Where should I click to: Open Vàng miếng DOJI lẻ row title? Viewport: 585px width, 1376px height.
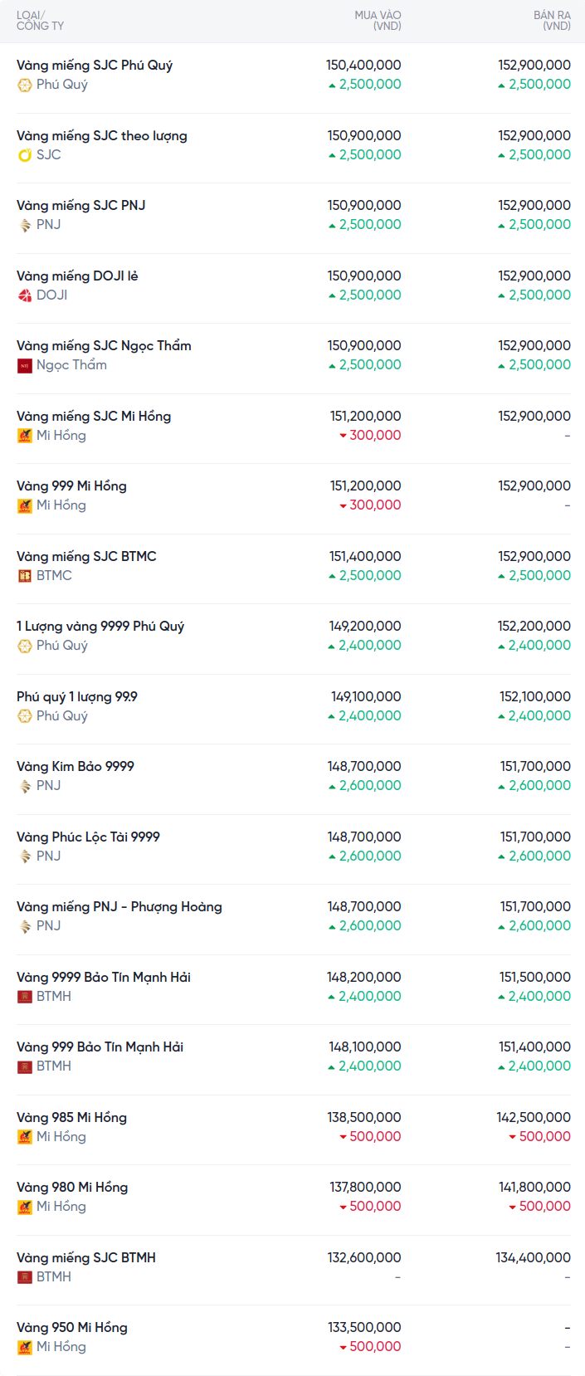point(77,276)
